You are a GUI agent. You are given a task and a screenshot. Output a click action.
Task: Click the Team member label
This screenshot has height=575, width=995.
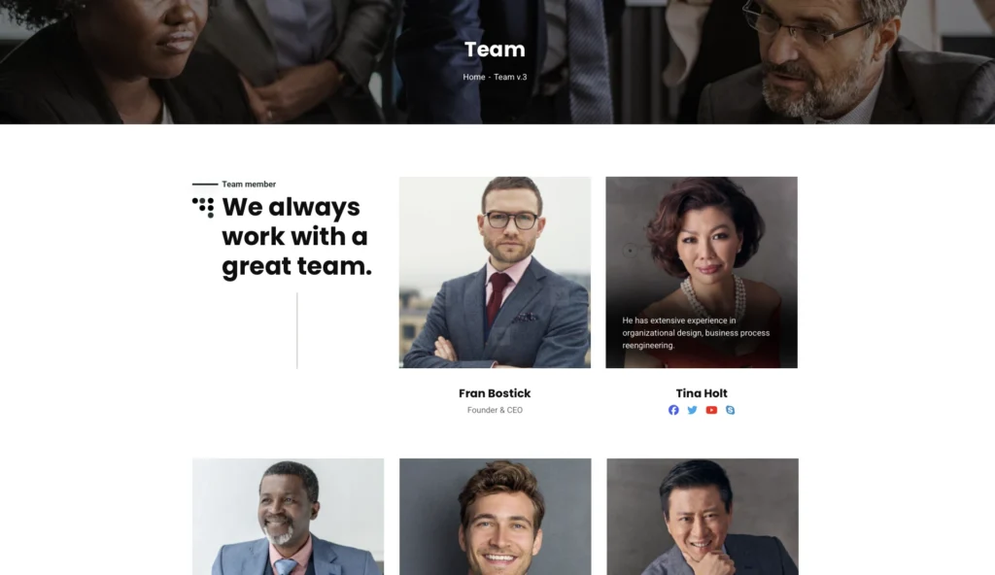[x=249, y=184]
